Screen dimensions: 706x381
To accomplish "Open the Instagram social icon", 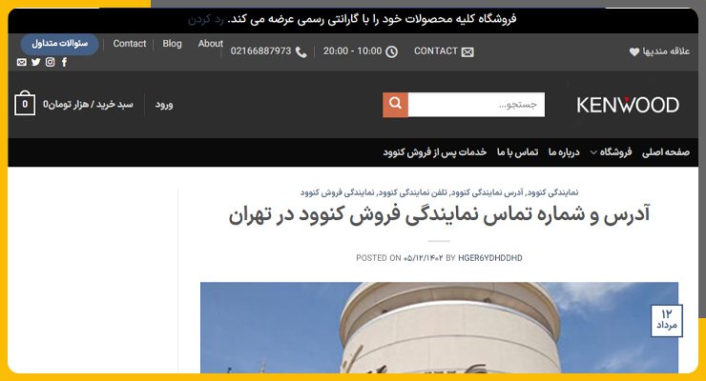I will click(50, 62).
